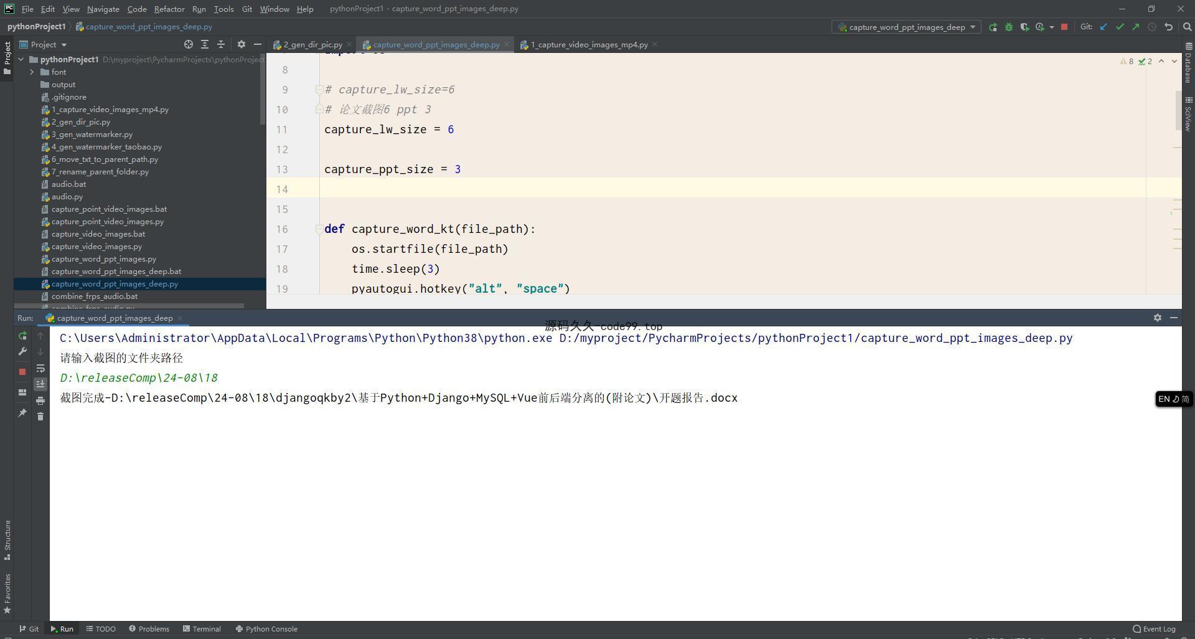Screen dimensions: 1195x639
Task: Open the 3_gen_watermarker.py file in the tree
Action: [x=92, y=135]
